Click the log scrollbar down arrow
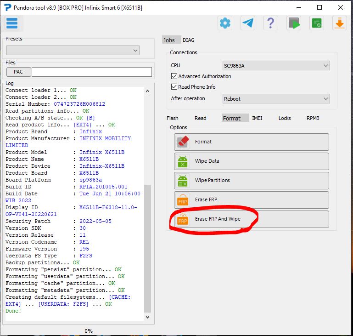 click(x=147, y=317)
